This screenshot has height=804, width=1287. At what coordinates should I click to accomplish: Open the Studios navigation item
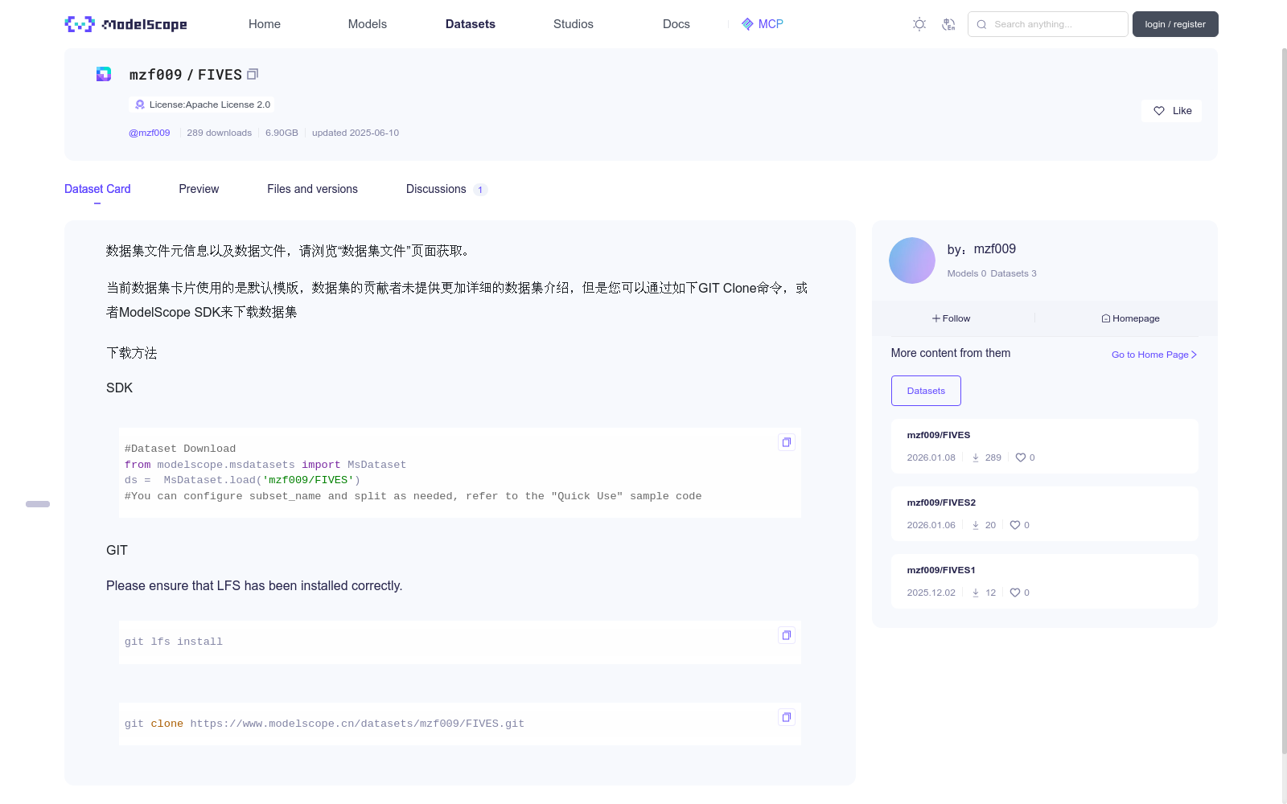574,24
